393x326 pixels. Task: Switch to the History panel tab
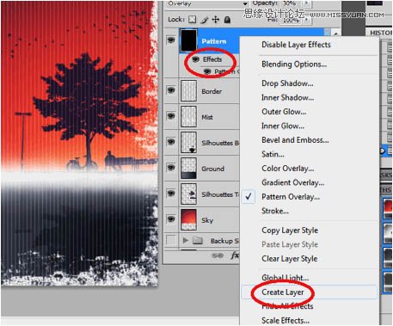[x=380, y=33]
